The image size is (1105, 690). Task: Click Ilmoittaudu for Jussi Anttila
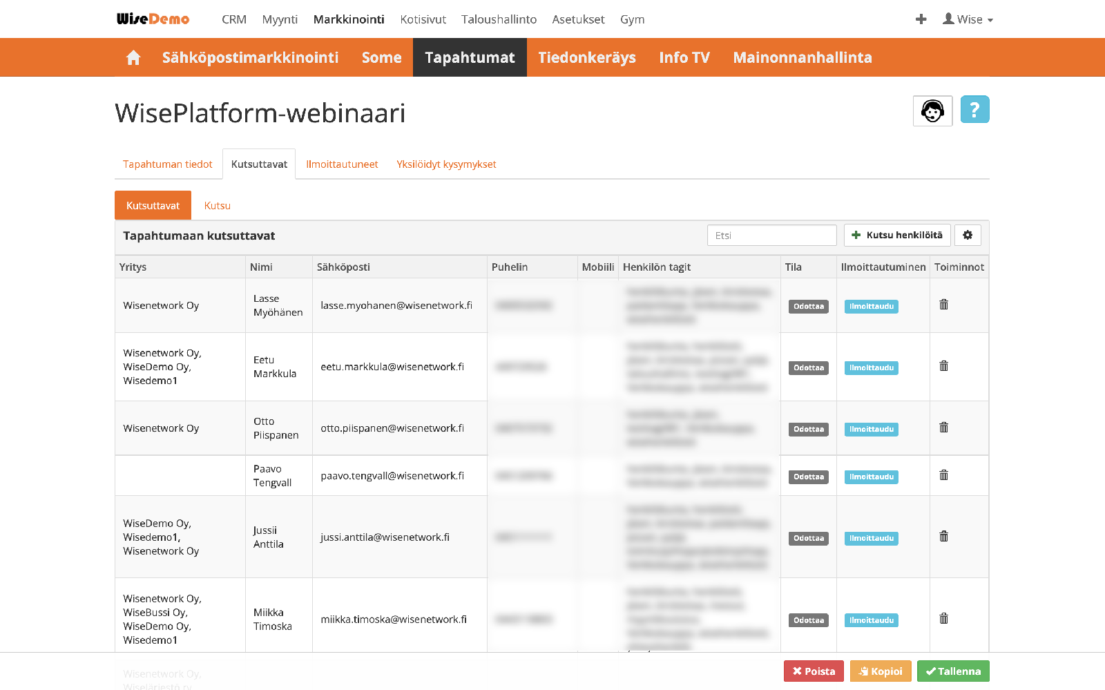click(872, 538)
